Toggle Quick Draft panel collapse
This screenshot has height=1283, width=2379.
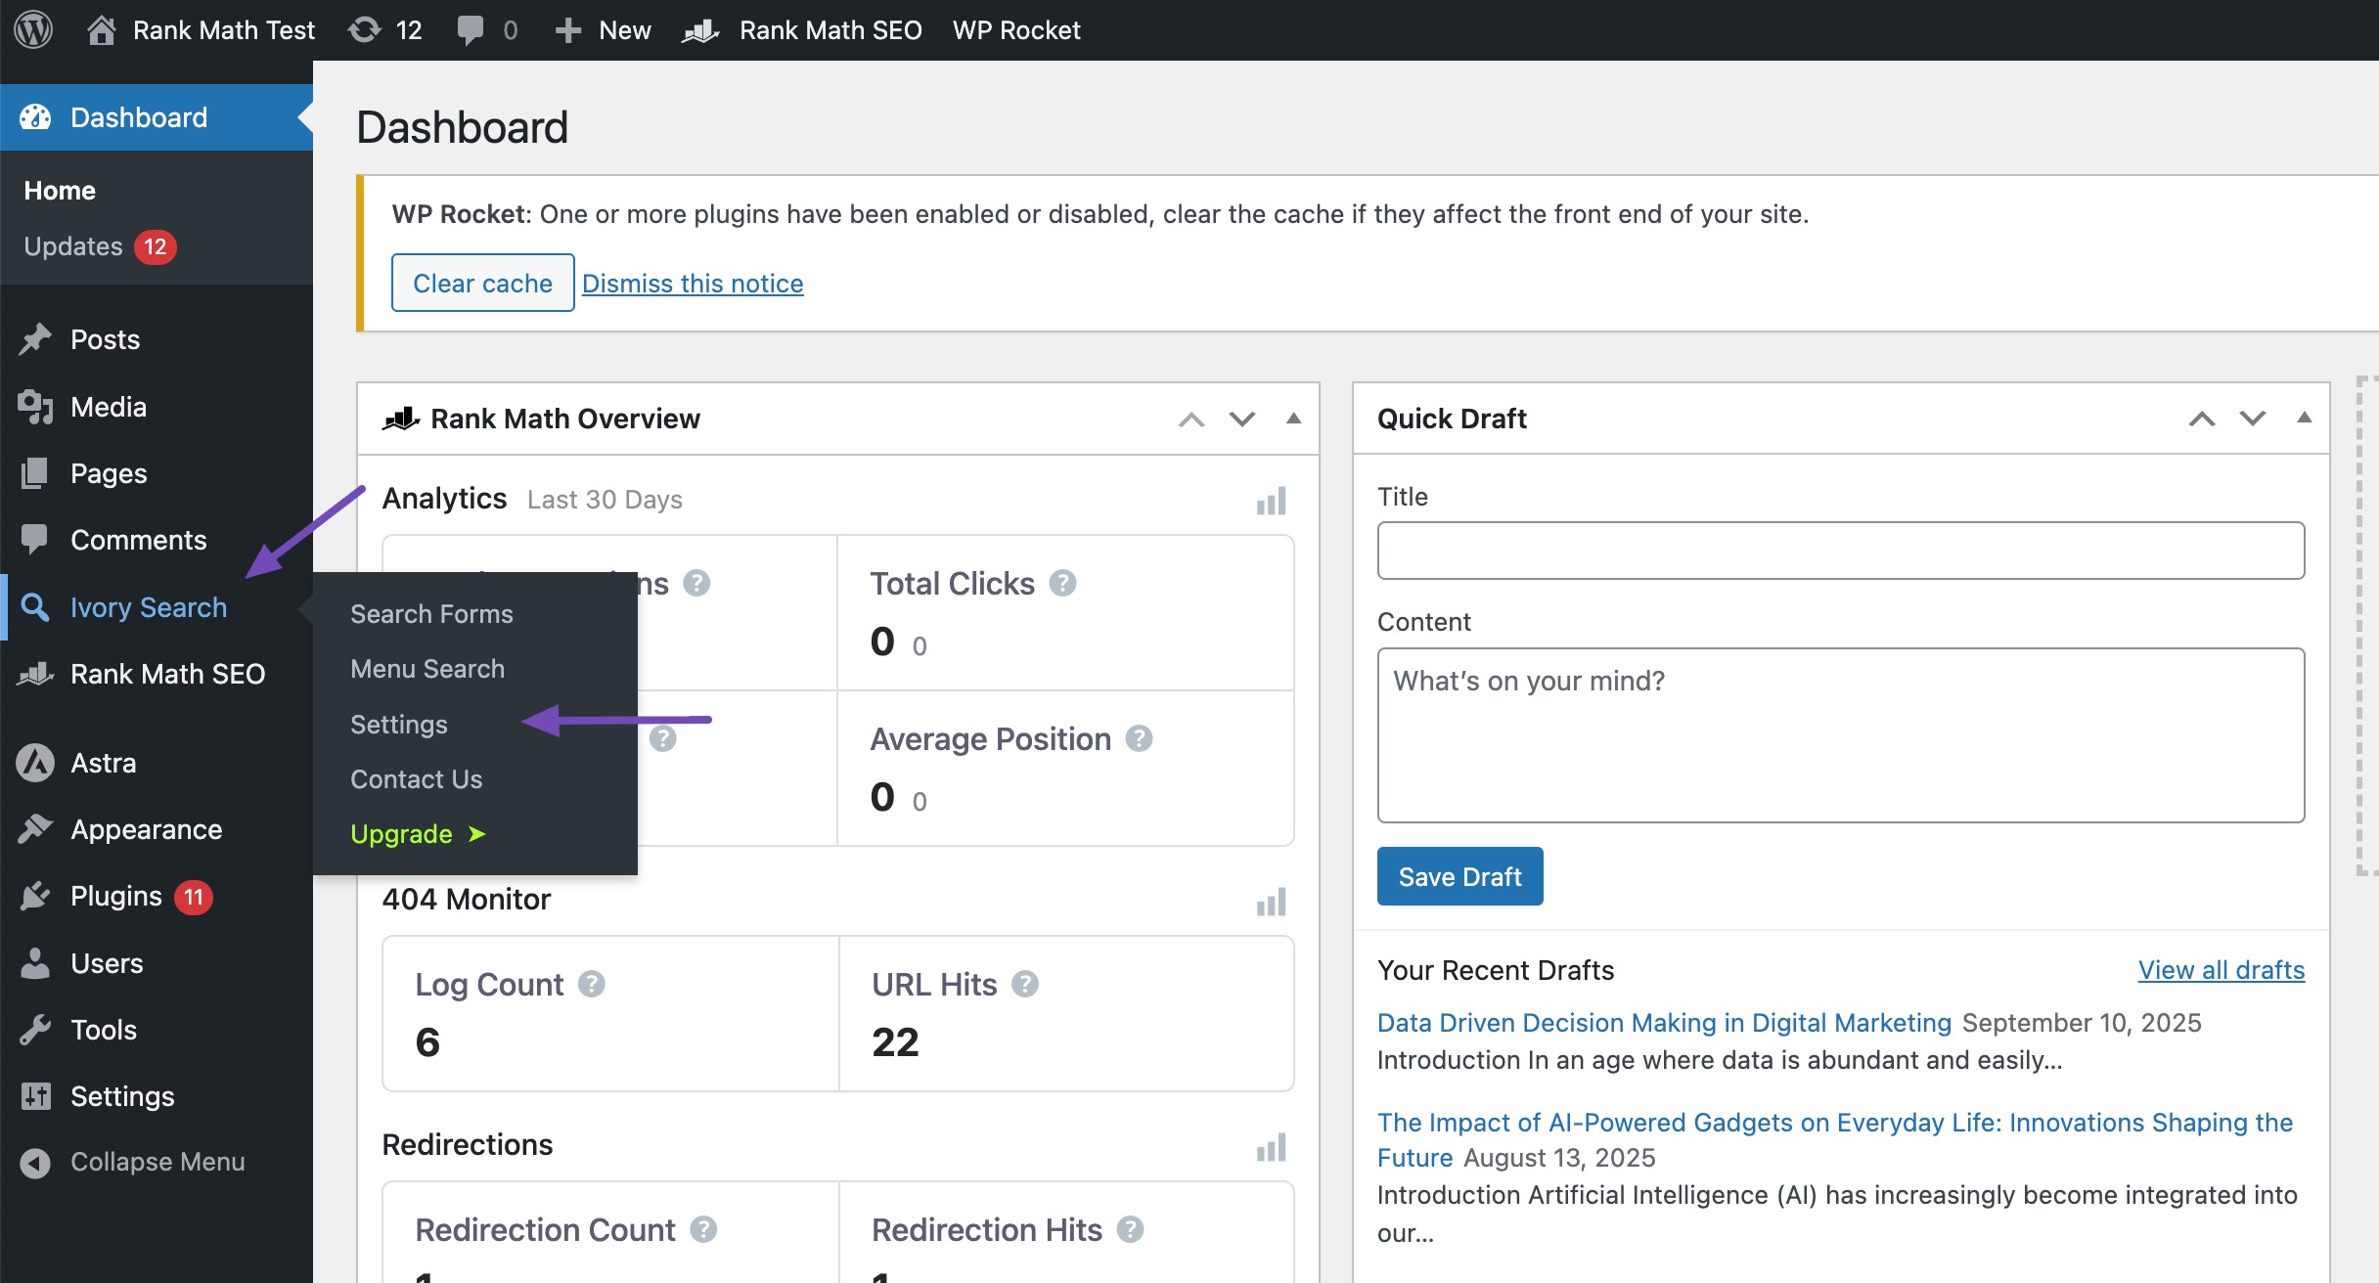(2305, 418)
